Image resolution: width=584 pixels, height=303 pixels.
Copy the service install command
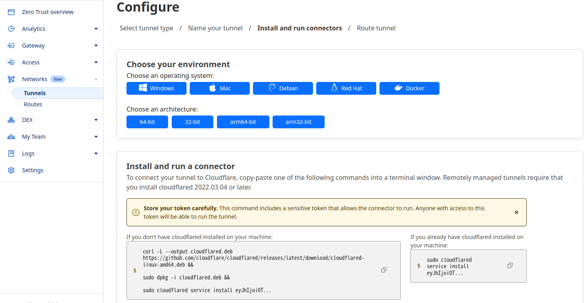tap(510, 266)
